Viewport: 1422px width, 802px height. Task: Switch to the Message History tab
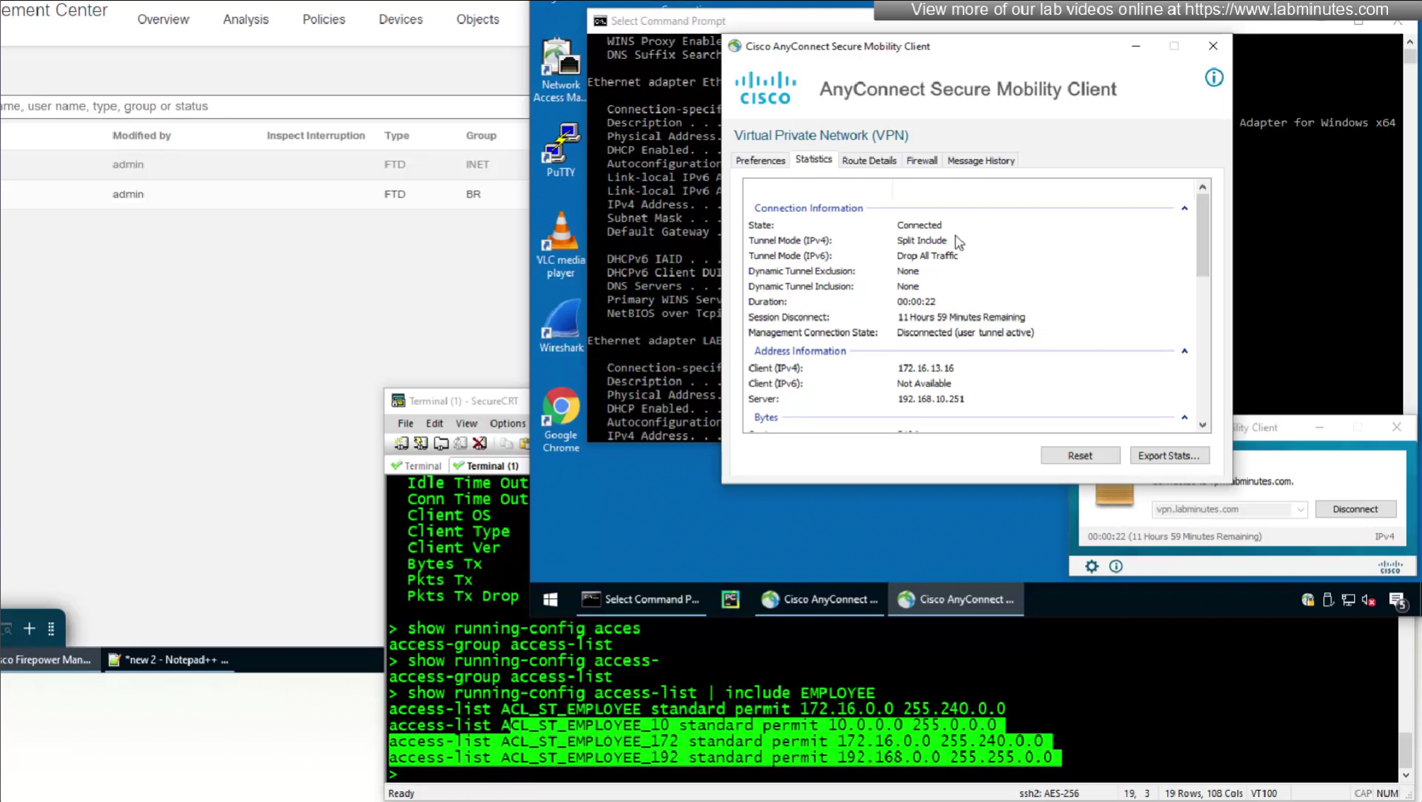(x=980, y=161)
